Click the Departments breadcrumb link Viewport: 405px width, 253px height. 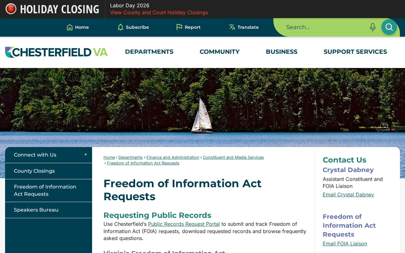point(130,157)
